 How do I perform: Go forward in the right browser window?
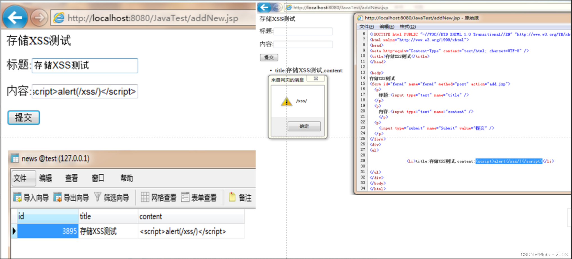pos(278,8)
